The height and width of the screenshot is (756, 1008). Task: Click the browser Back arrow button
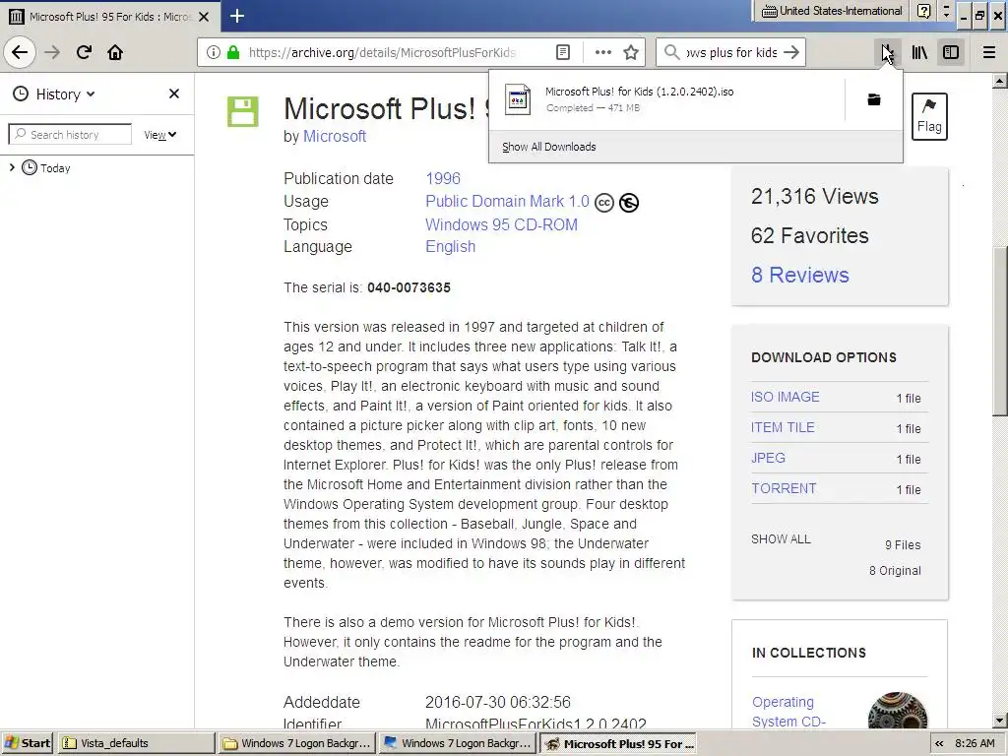tap(20, 52)
